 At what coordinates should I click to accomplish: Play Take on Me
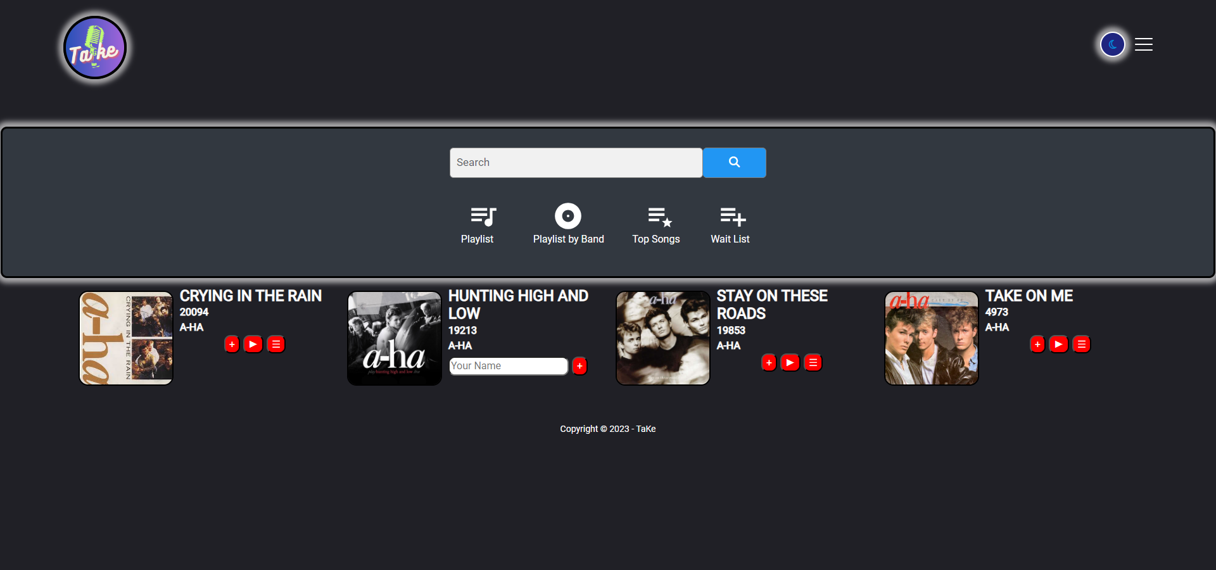[x=1058, y=345]
